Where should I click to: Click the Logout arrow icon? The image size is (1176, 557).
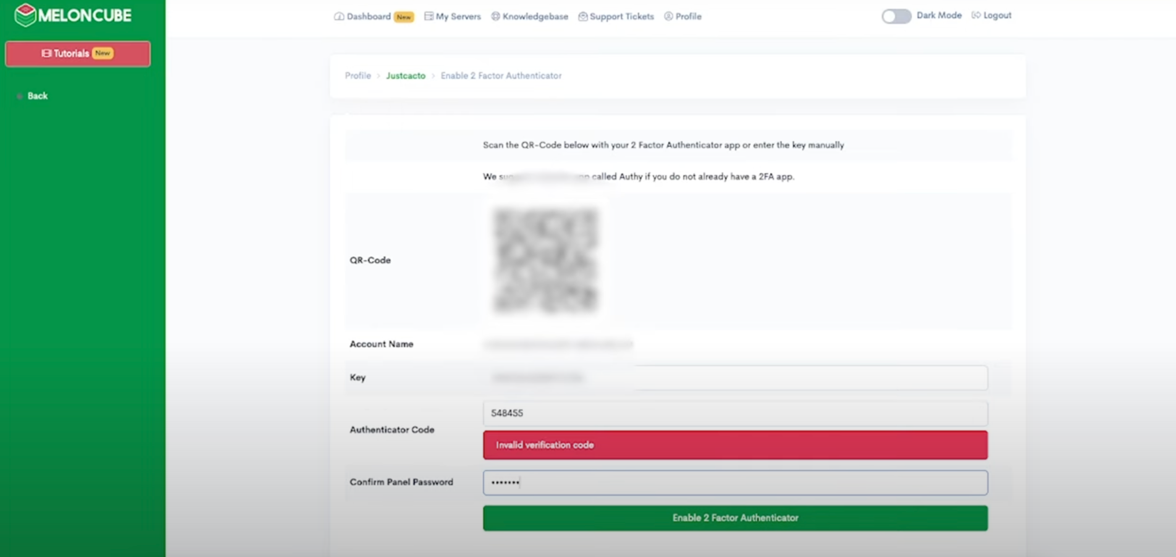pos(976,15)
